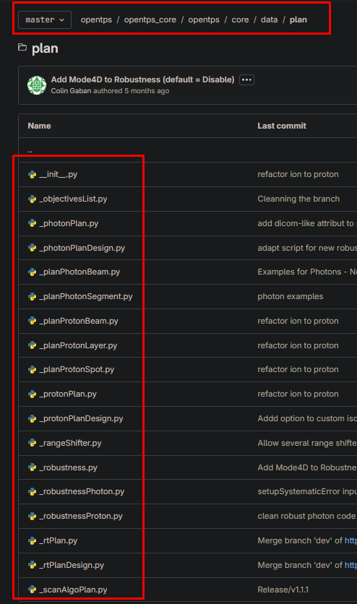Open the _rtPlan.py file
This screenshot has height=604, width=357.
(x=58, y=540)
